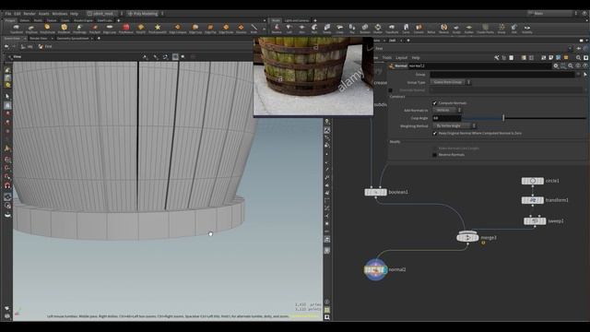Select the PolyBridge shelf tool
This screenshot has height=332, width=590.
79,29
